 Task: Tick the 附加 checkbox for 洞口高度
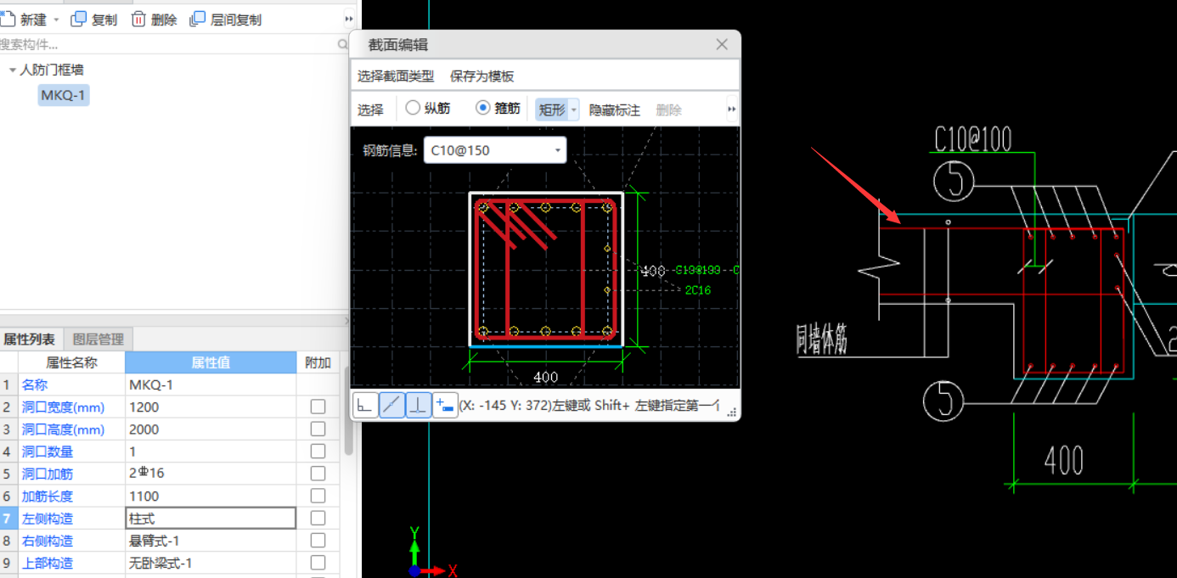[318, 429]
